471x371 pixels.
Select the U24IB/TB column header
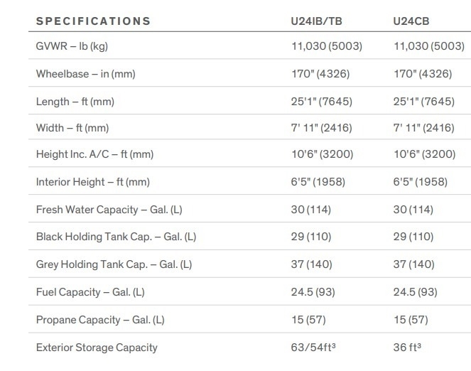[x=312, y=21]
